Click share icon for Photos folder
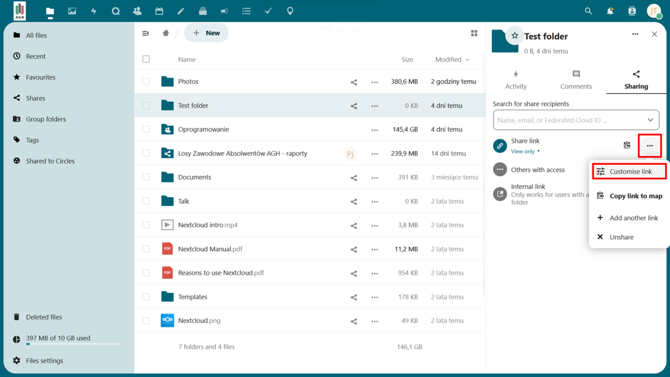 (x=353, y=82)
